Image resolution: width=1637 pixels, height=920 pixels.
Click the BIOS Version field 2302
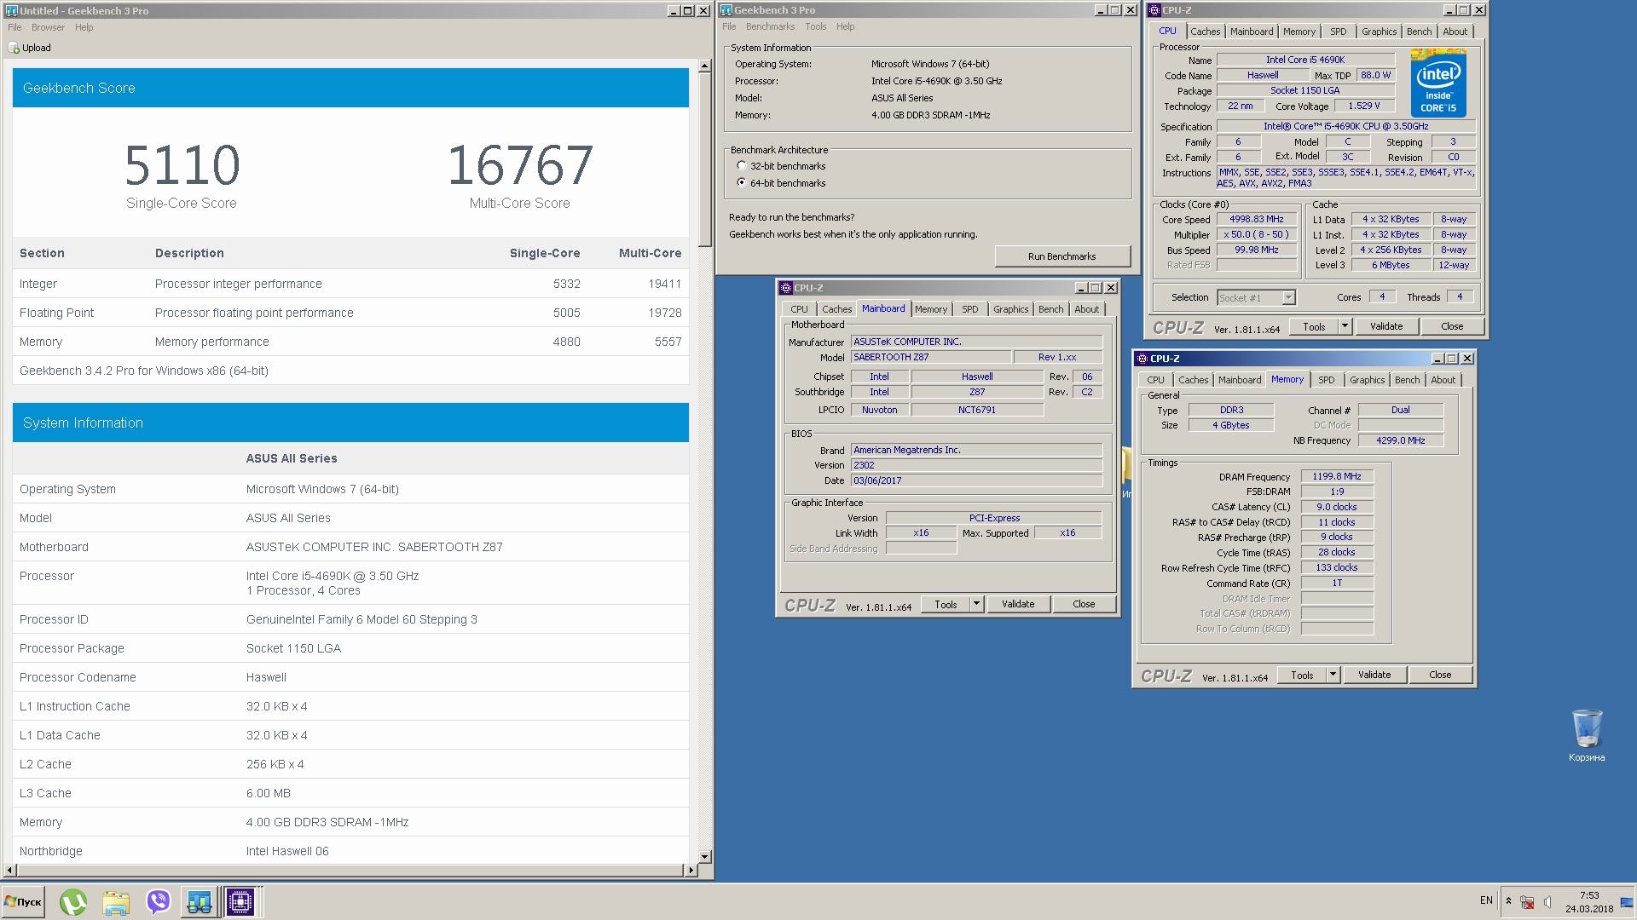pos(976,465)
